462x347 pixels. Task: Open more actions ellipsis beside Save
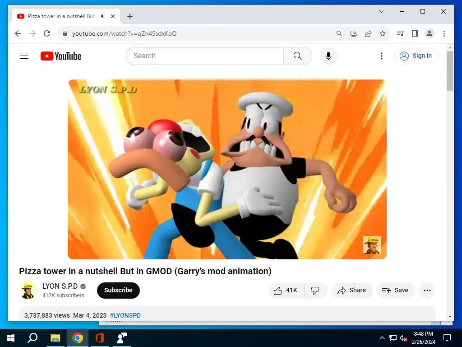pyautogui.click(x=427, y=291)
